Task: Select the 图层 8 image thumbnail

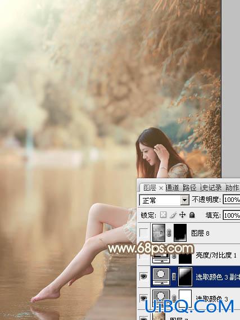Action: [x=159, y=233]
